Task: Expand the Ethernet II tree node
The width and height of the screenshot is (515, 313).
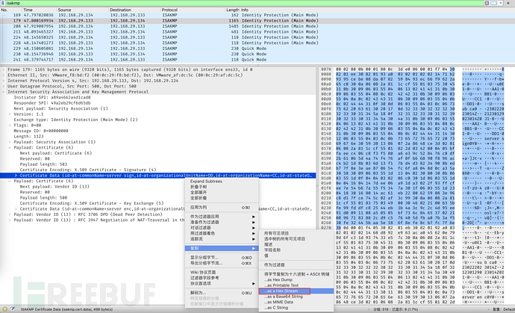Action: tap(4, 75)
